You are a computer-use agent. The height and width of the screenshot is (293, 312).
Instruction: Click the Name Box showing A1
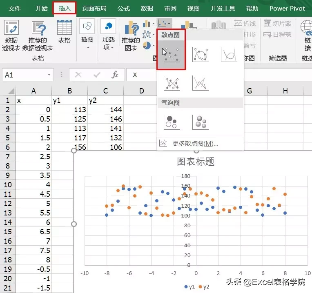point(25,75)
